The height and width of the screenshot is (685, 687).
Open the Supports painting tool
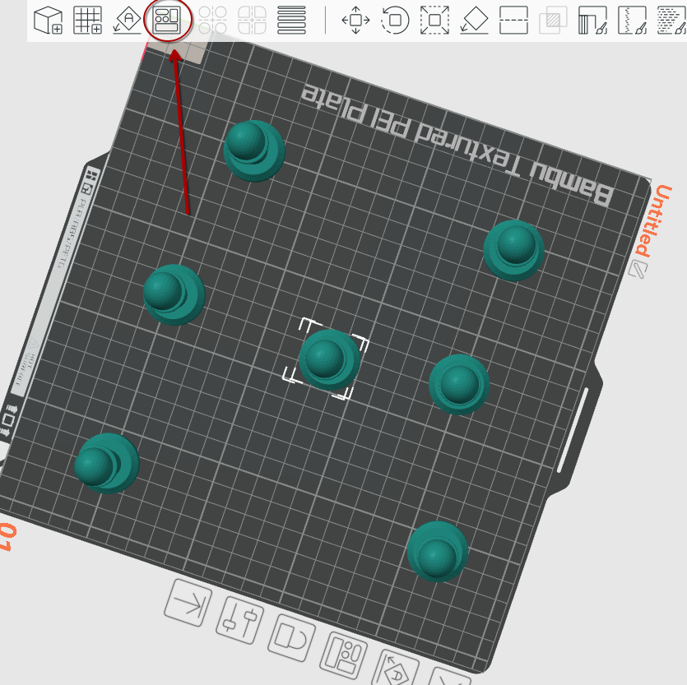[592, 20]
